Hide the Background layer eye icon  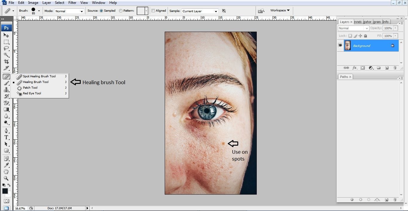coord(340,46)
